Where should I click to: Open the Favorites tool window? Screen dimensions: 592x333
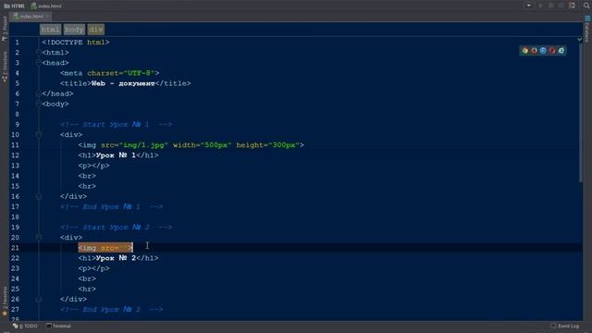coord(5,301)
